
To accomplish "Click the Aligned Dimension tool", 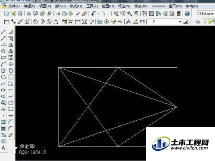I will pyautogui.click(x=14, y=22).
